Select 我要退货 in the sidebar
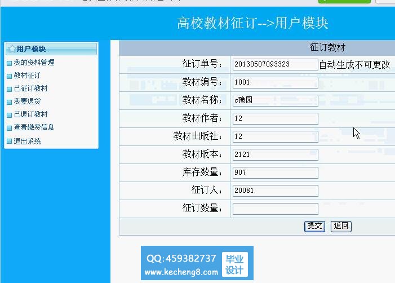The image size is (395, 283). pyautogui.click(x=27, y=101)
